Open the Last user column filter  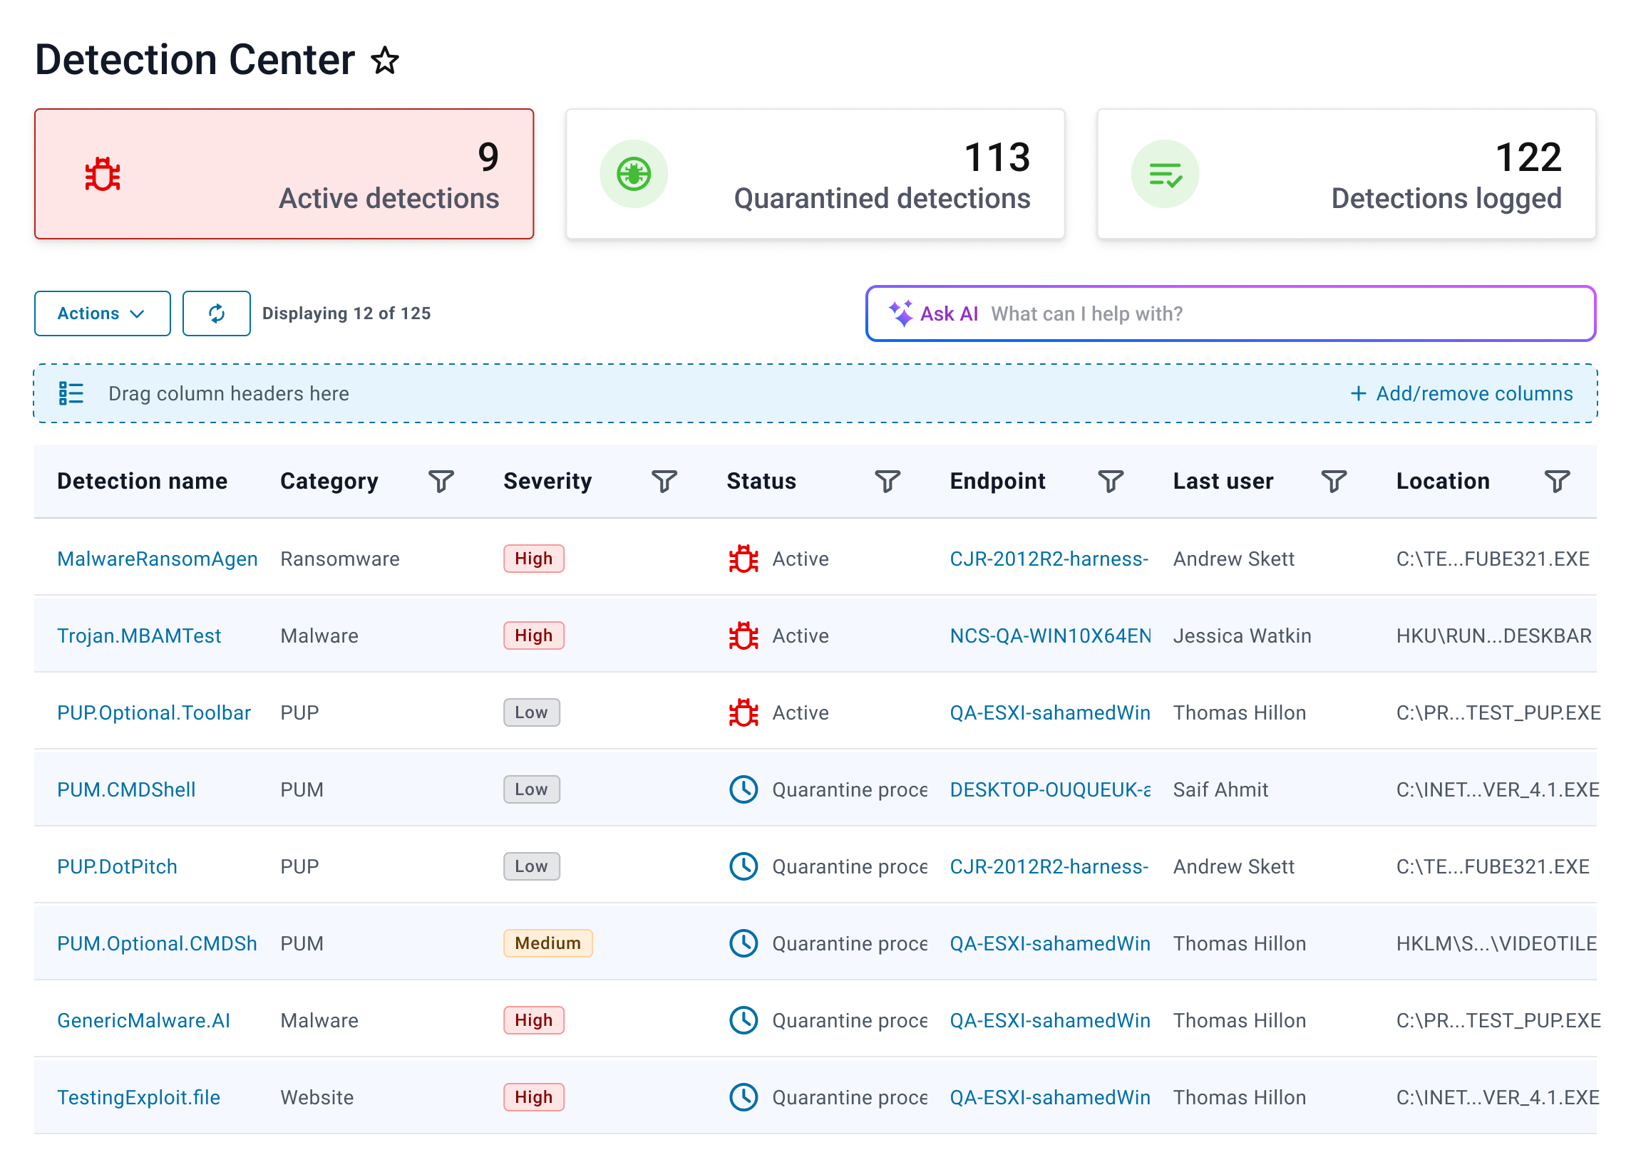point(1334,481)
